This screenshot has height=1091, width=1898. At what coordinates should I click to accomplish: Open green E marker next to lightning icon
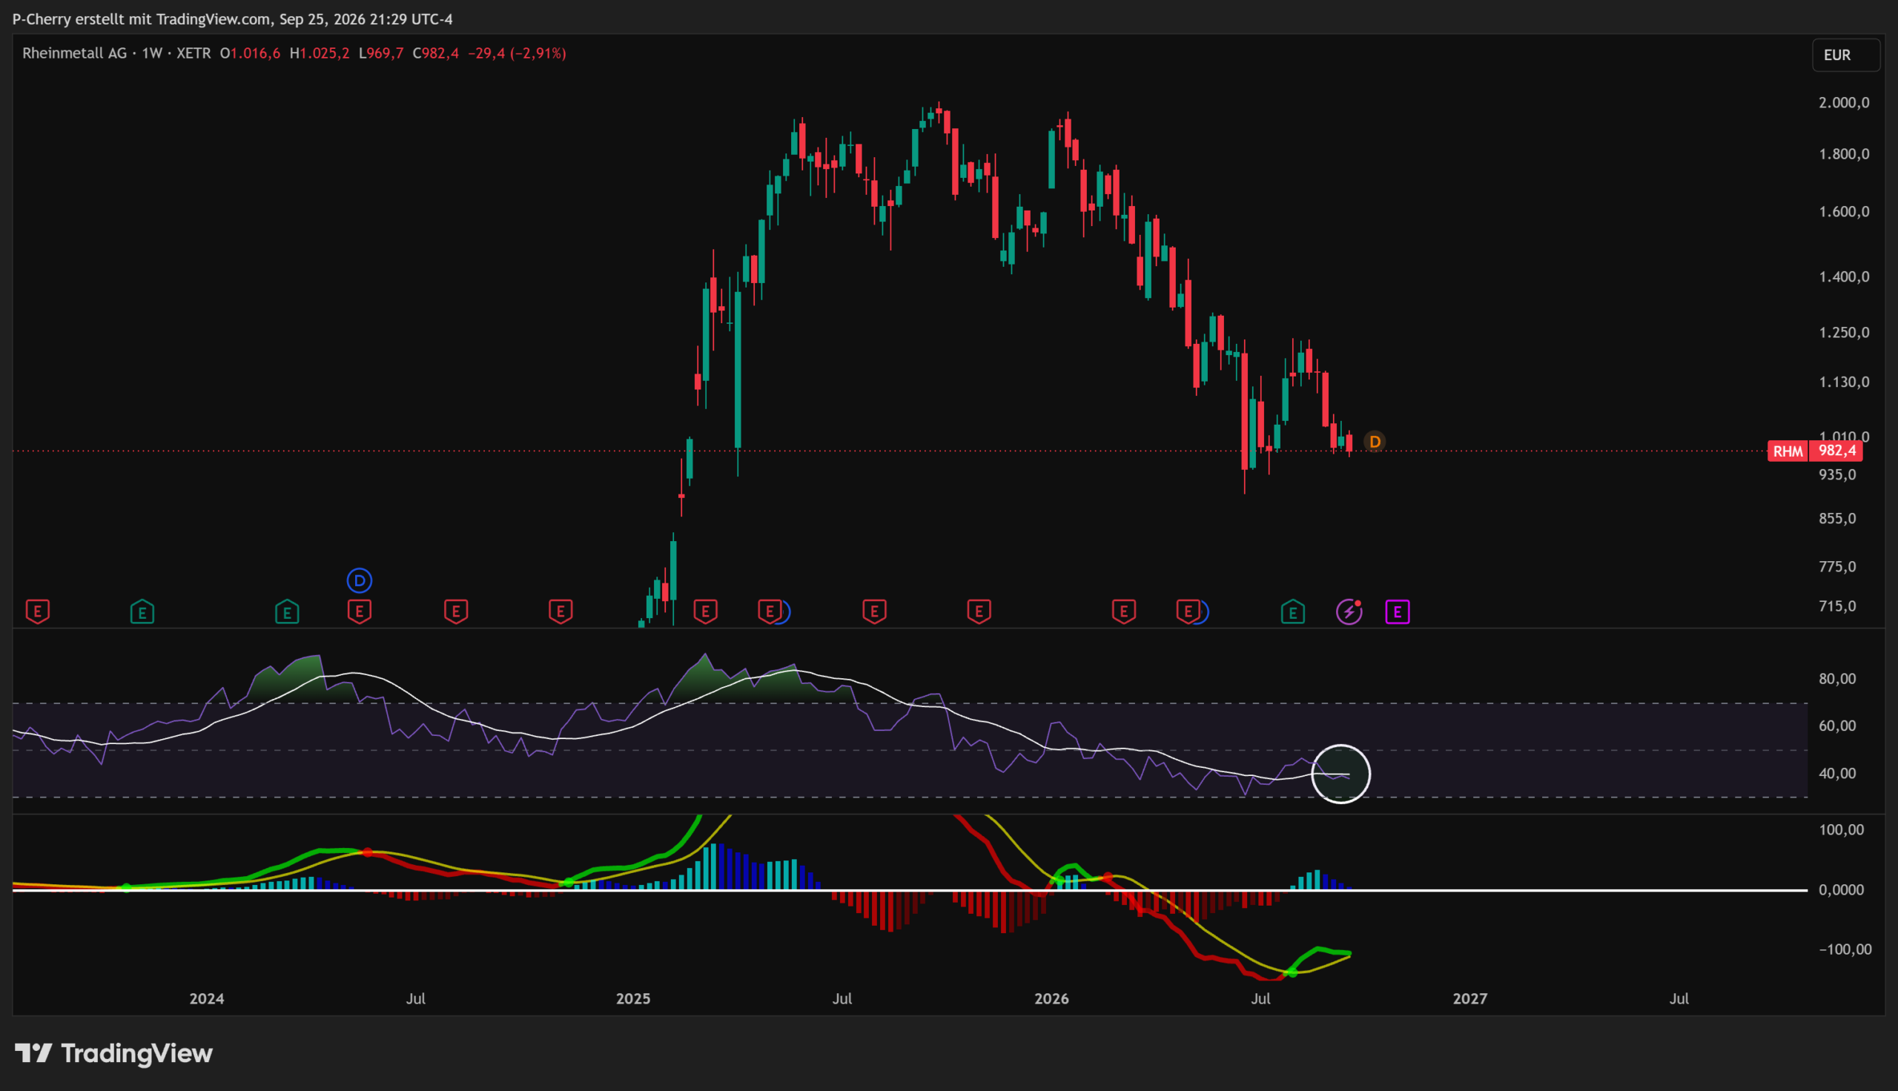[1292, 612]
